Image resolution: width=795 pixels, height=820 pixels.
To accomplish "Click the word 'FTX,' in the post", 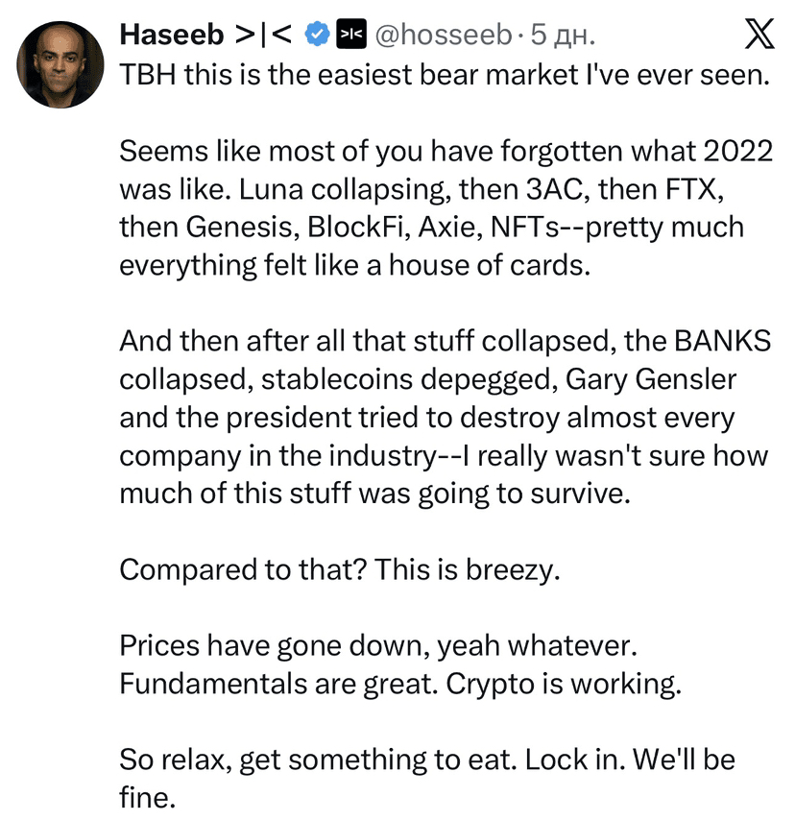I will pos(694,189).
